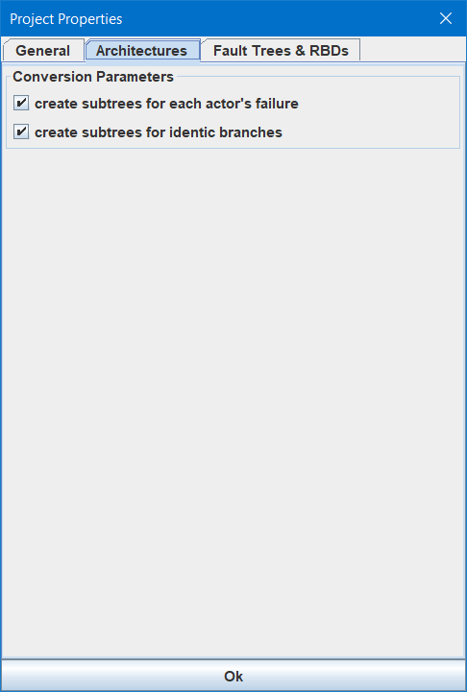Click the Conversion Parameters group heading

pos(93,77)
